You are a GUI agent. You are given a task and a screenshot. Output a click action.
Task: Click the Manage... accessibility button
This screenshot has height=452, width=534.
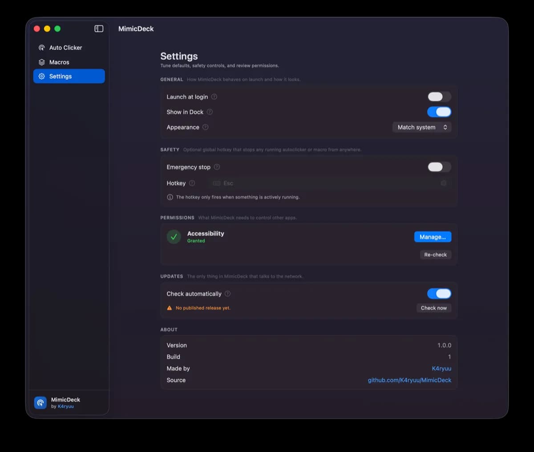(x=433, y=237)
